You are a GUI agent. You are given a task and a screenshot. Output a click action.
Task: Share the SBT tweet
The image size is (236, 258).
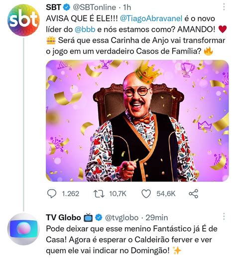pos(194,193)
